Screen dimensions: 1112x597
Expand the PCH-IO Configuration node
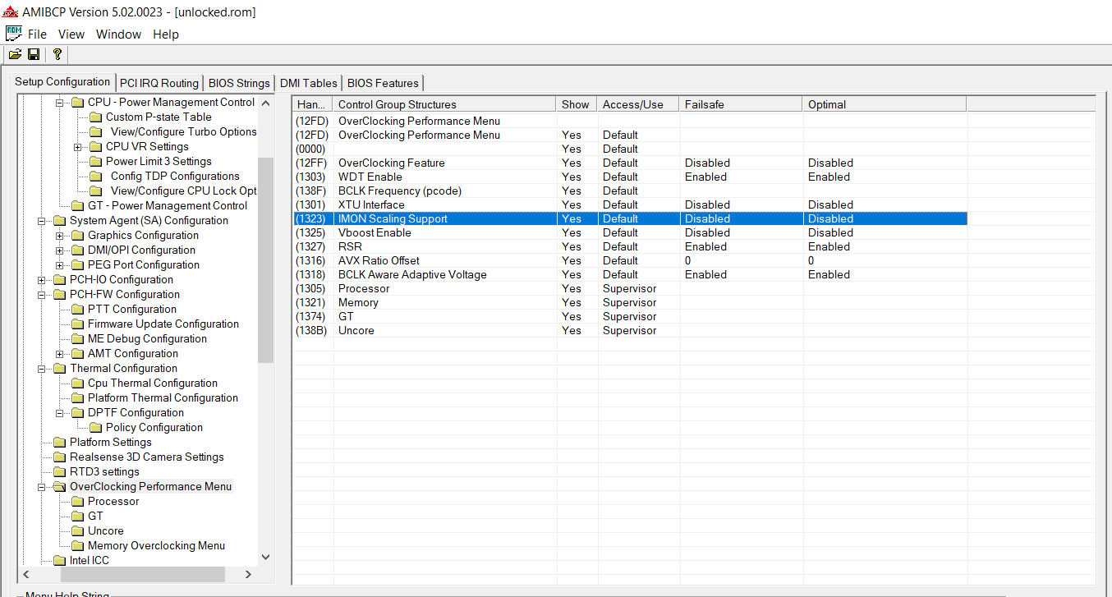41,279
